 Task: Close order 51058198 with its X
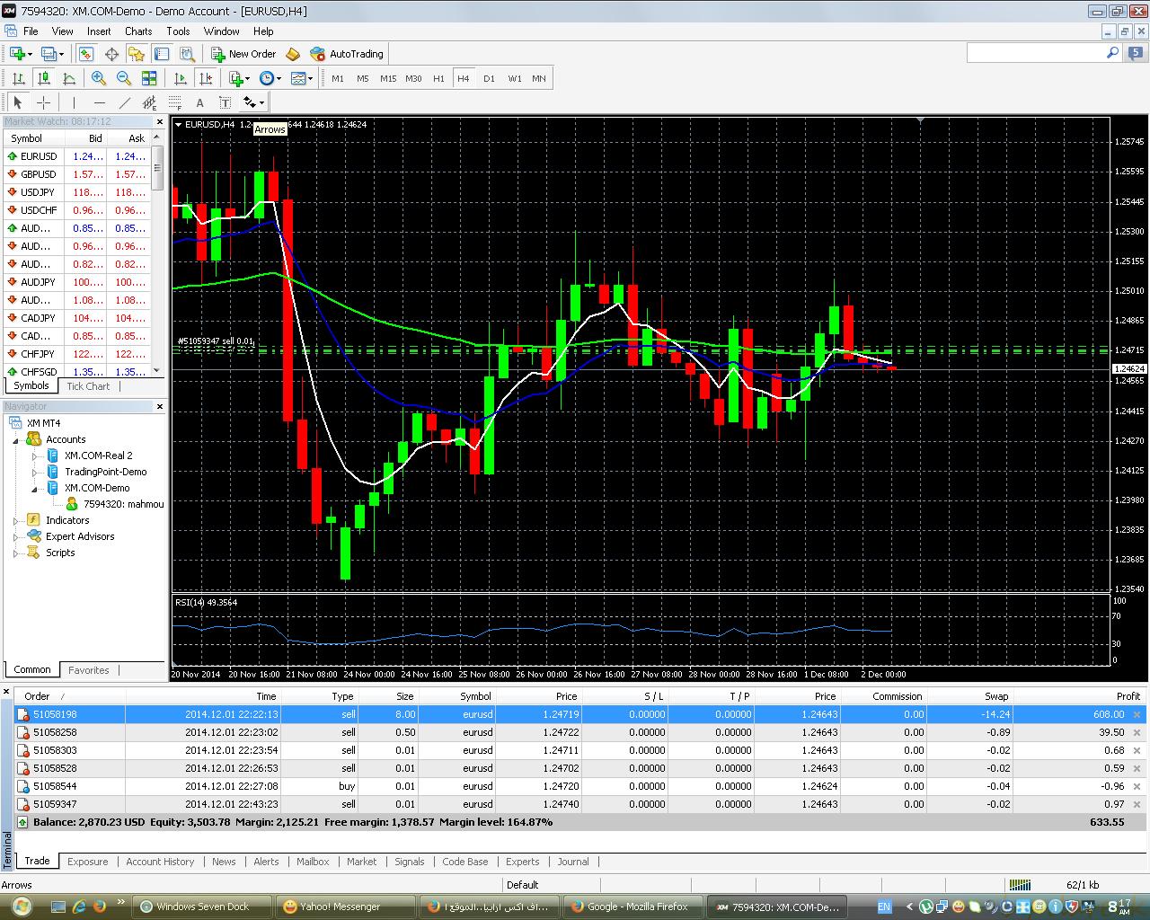[1137, 715]
